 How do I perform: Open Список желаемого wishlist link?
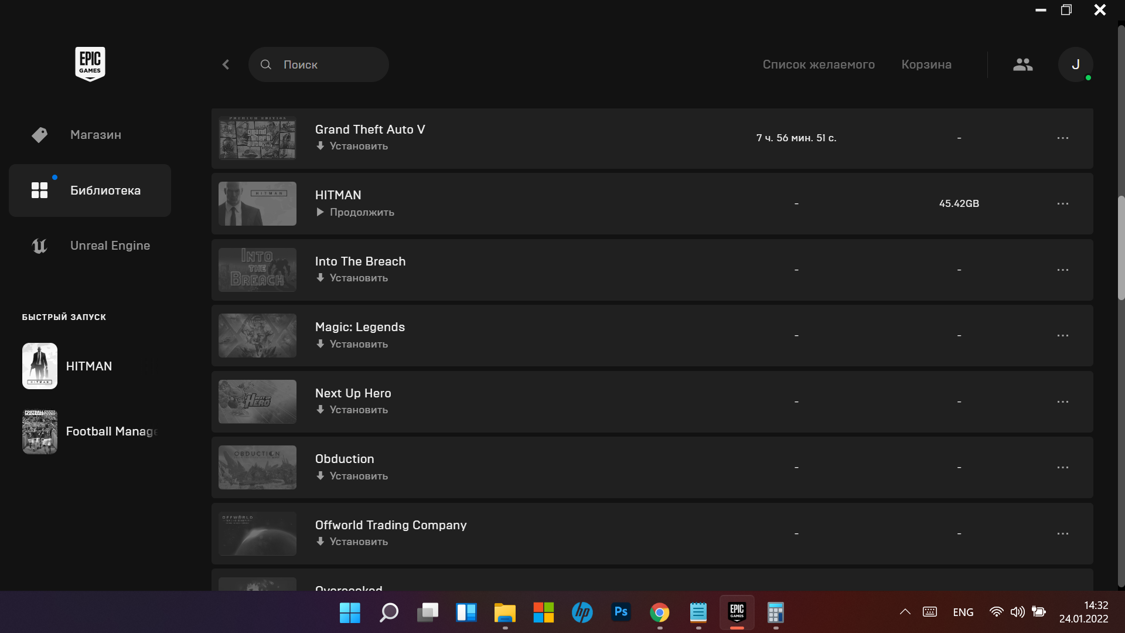tap(818, 64)
